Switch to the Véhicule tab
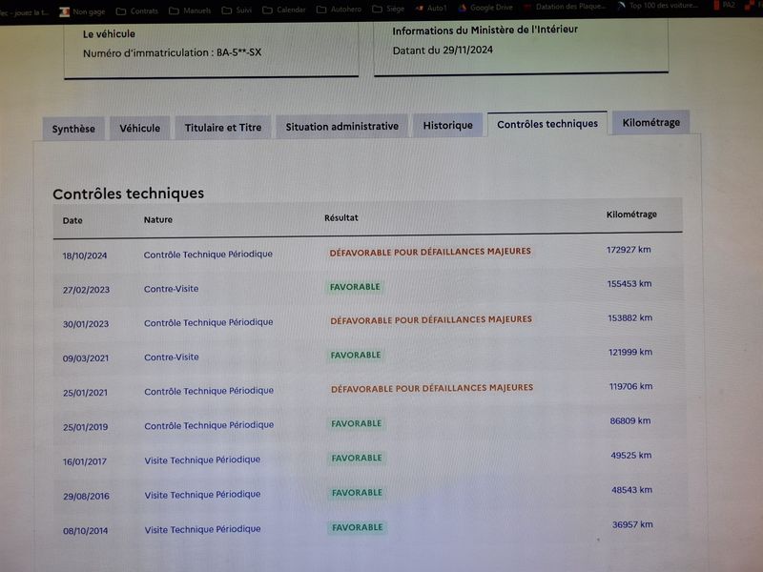This screenshot has height=572, width=763. pos(139,128)
